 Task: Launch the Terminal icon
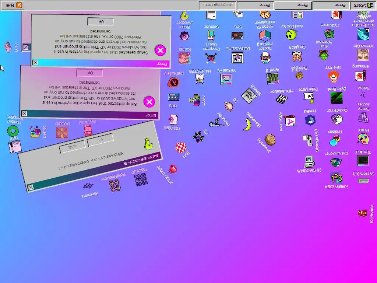[x=363, y=161]
